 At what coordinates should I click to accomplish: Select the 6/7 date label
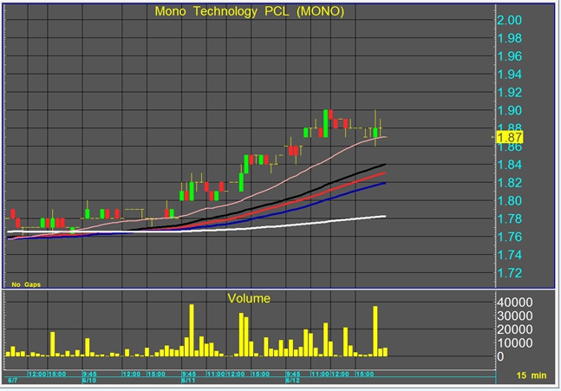point(12,381)
